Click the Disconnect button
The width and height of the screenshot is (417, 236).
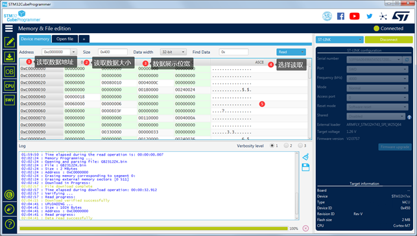click(388, 40)
